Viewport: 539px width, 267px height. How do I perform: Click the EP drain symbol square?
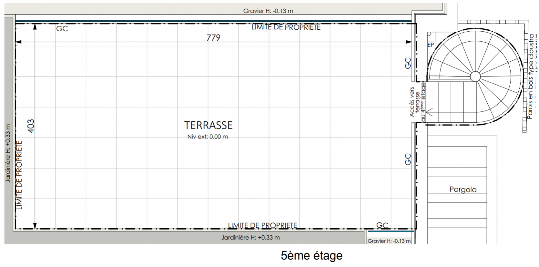coord(430,34)
